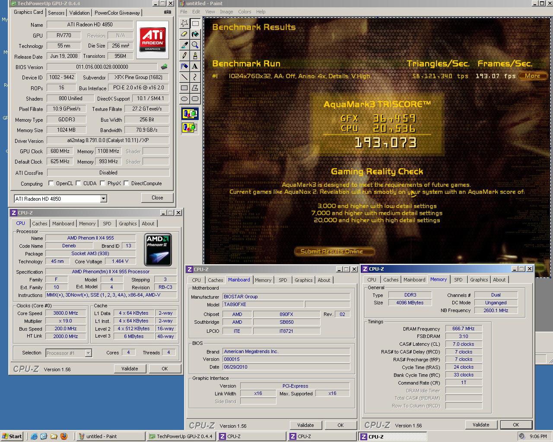The width and height of the screenshot is (553, 442).
Task: Switch to the Sensors tab in GPU-Z
Action: point(56,13)
